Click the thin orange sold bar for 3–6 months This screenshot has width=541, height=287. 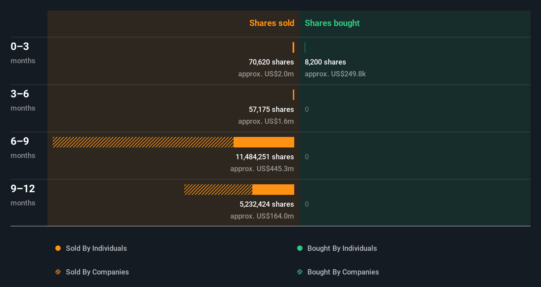point(293,95)
